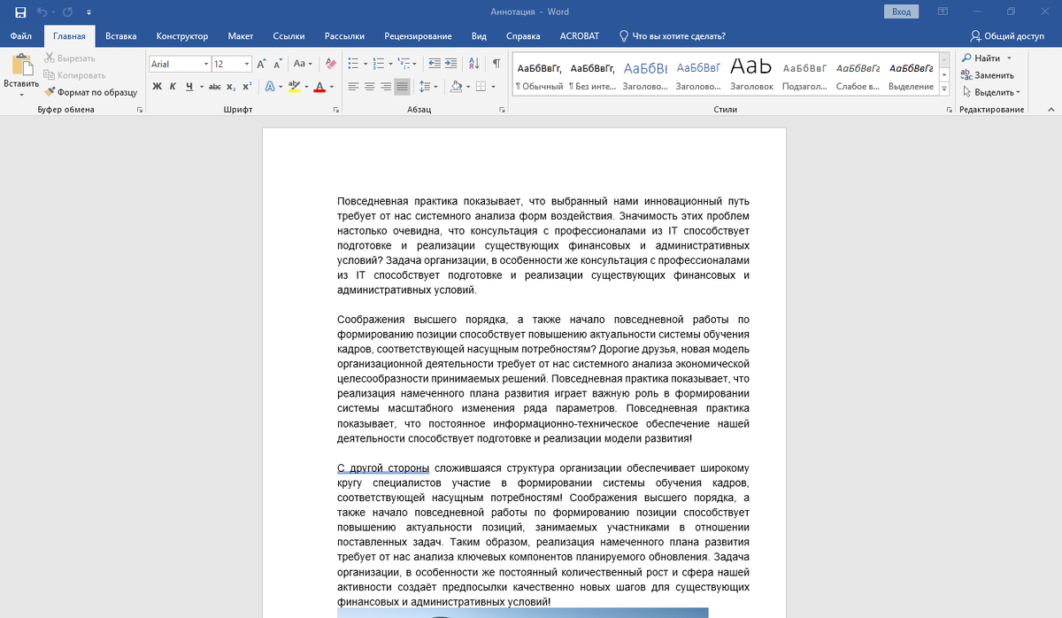Viewport: 1062px width, 618px height.
Task: Click the Undo arrow in the quick access toolbar
Action: 42,12
